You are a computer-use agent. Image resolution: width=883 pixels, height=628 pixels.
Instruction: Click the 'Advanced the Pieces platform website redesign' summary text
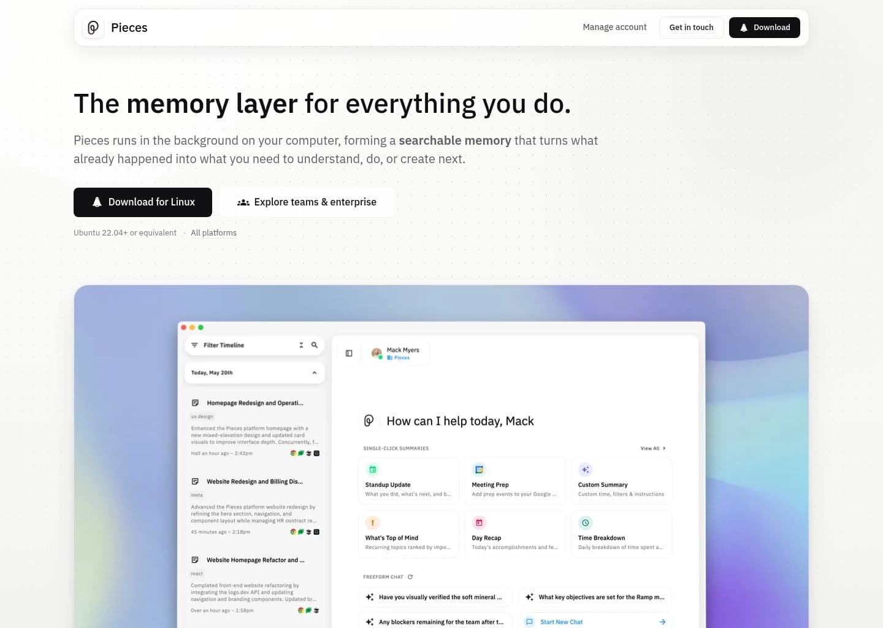254,513
